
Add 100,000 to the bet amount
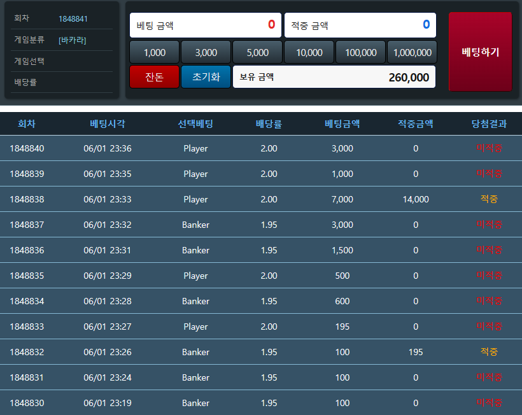(361, 53)
